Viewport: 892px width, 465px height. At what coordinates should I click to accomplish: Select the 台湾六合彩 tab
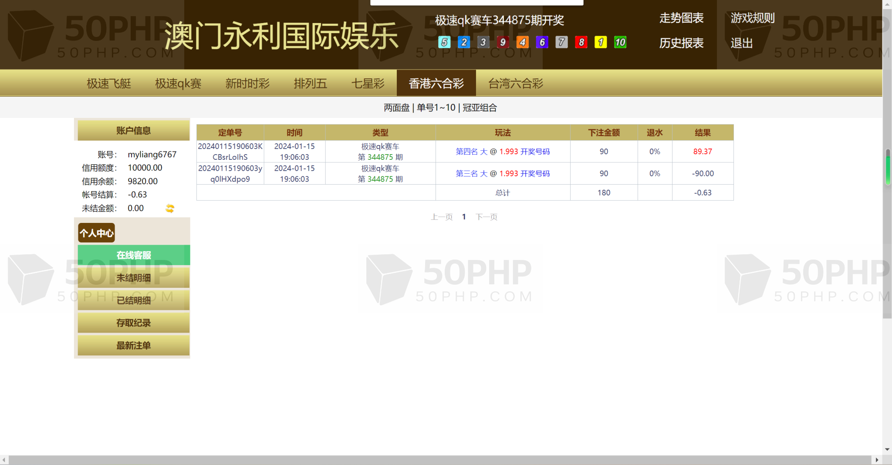point(516,83)
